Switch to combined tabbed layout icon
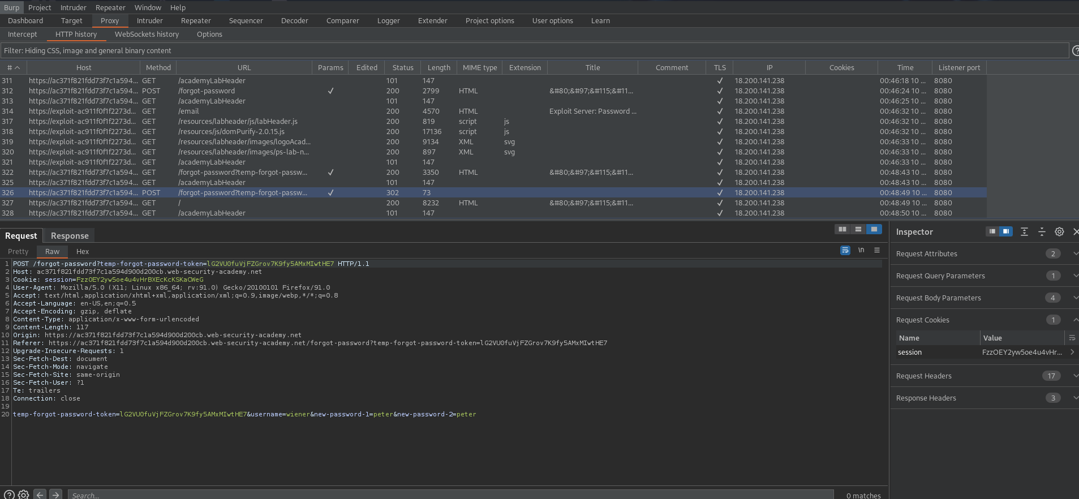The height and width of the screenshot is (499, 1079). pyautogui.click(x=874, y=229)
